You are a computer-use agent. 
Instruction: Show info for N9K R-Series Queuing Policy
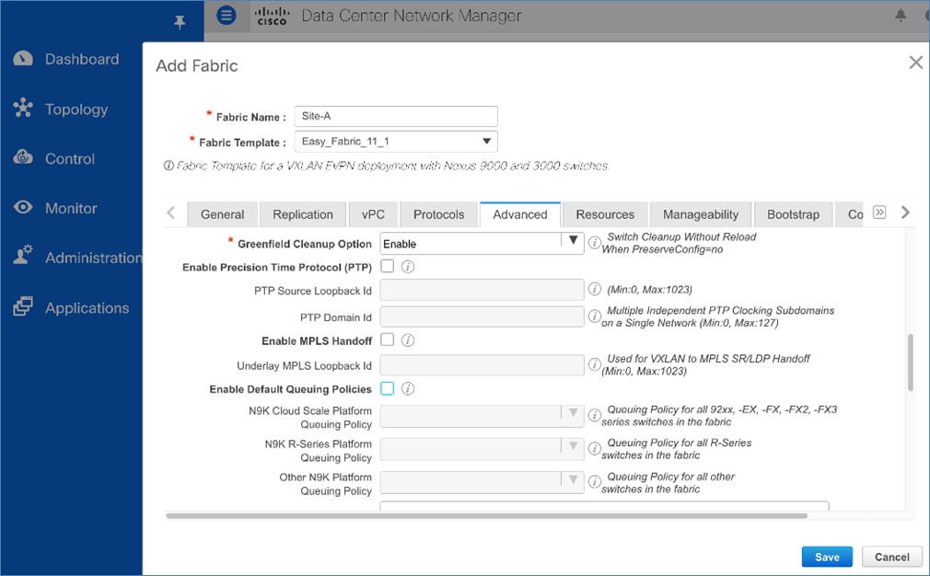point(594,449)
